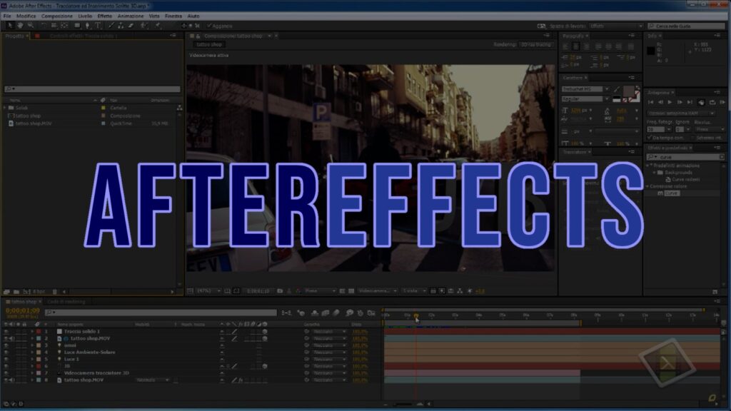Click the current time indicator in timeline
Image resolution: width=731 pixels, height=411 pixels.
coord(416,316)
